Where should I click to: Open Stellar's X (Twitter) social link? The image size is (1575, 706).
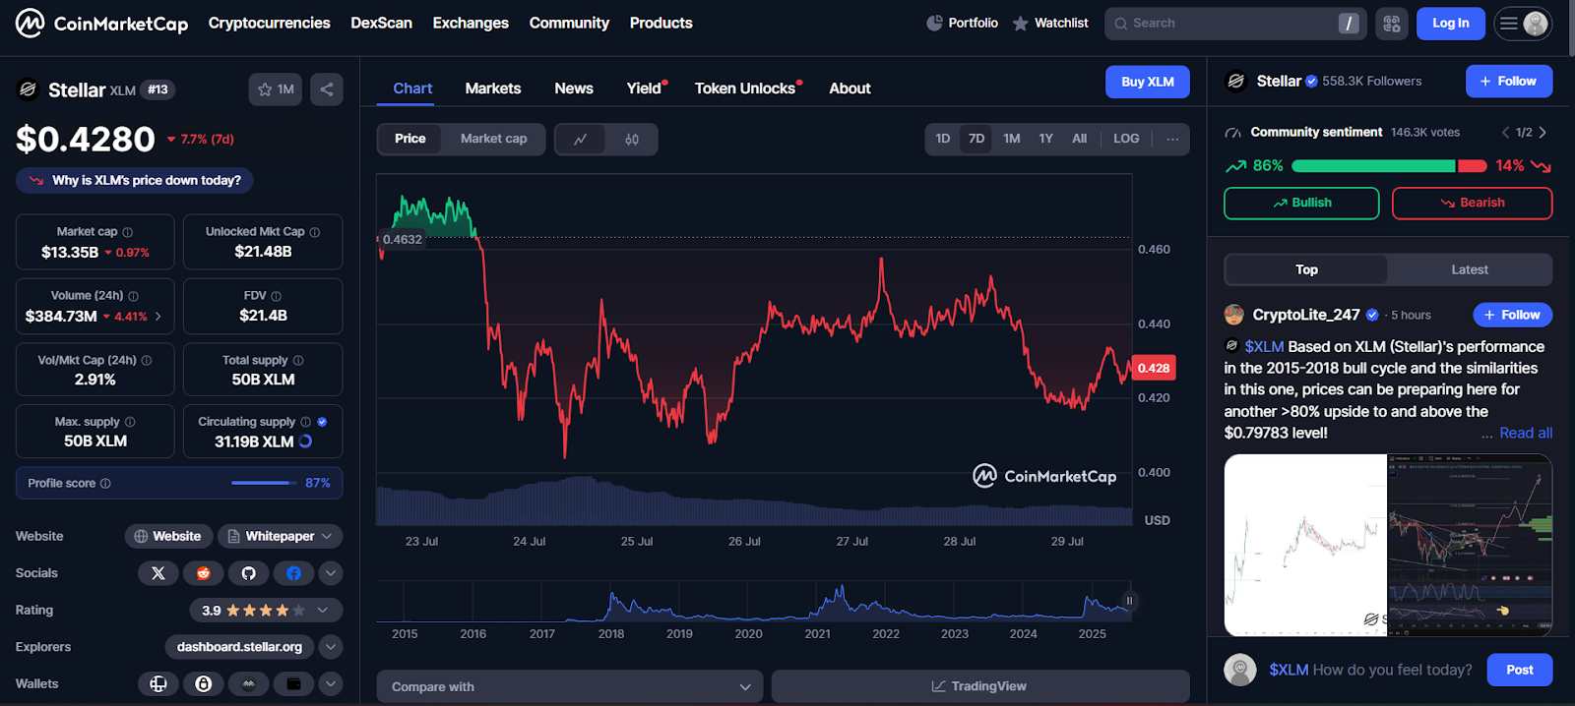pyautogui.click(x=158, y=573)
